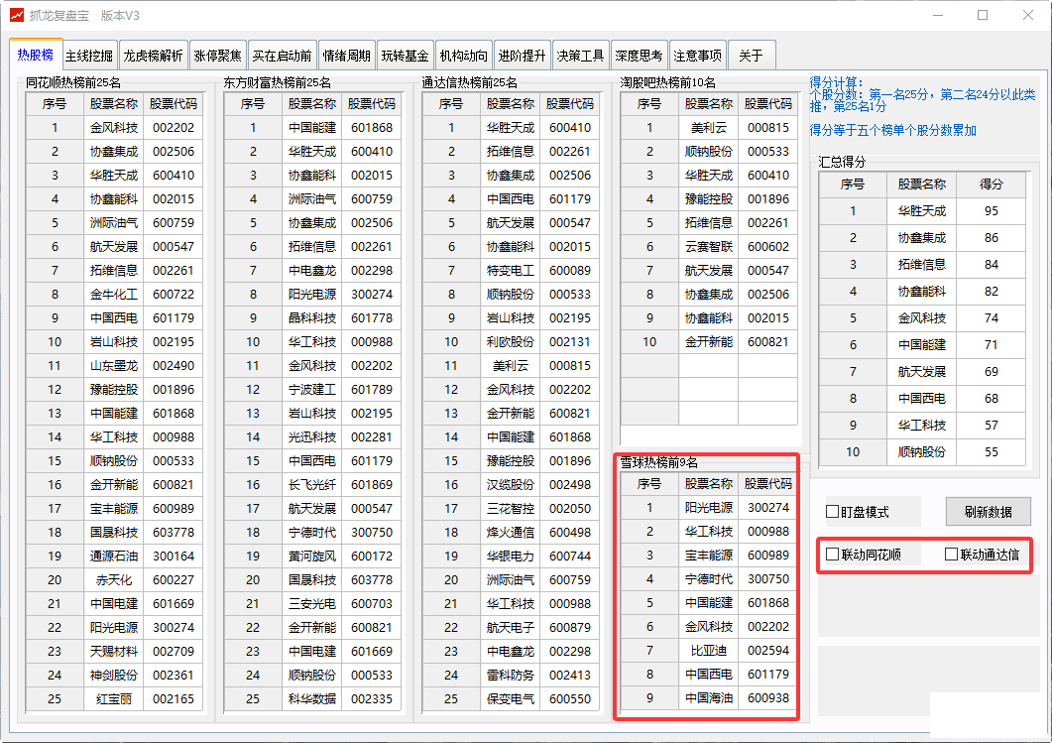Check the 联动通达信 option
The width and height of the screenshot is (1052, 743).
pos(952,555)
